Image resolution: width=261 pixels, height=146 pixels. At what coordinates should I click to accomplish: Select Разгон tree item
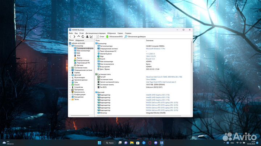[x=78, y=58]
